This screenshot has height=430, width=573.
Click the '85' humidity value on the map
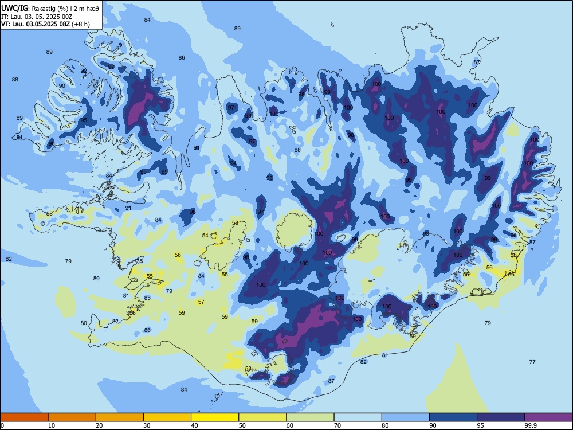[147, 298]
